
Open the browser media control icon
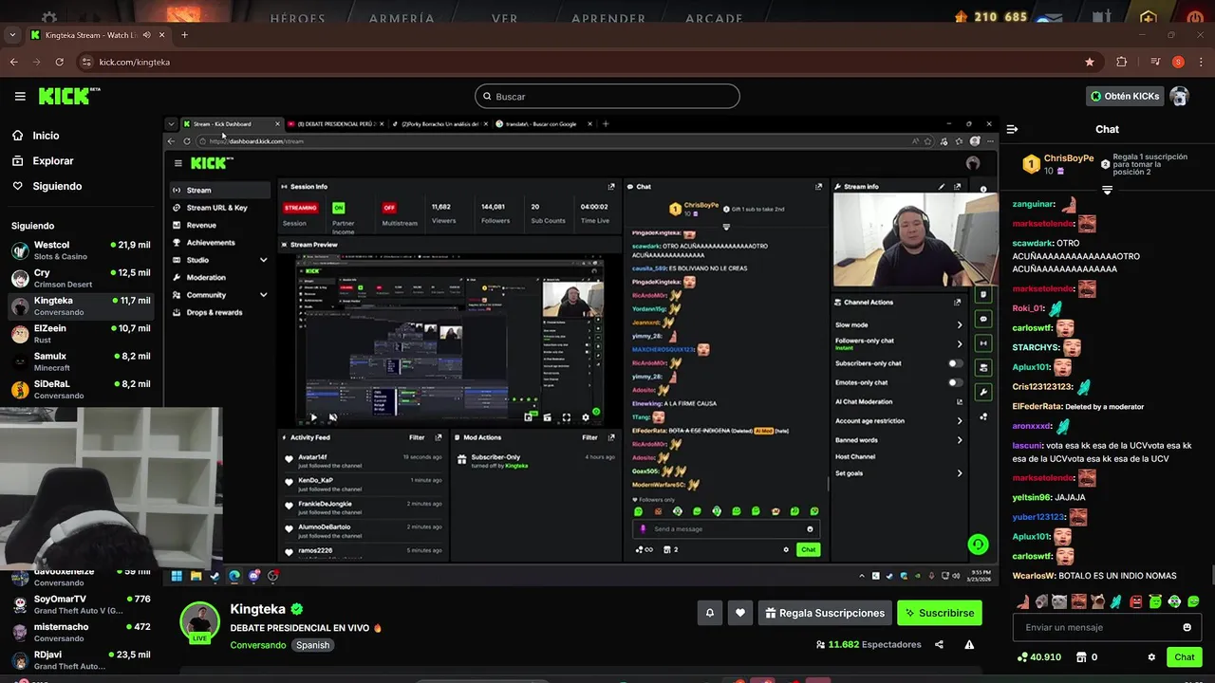[1155, 62]
